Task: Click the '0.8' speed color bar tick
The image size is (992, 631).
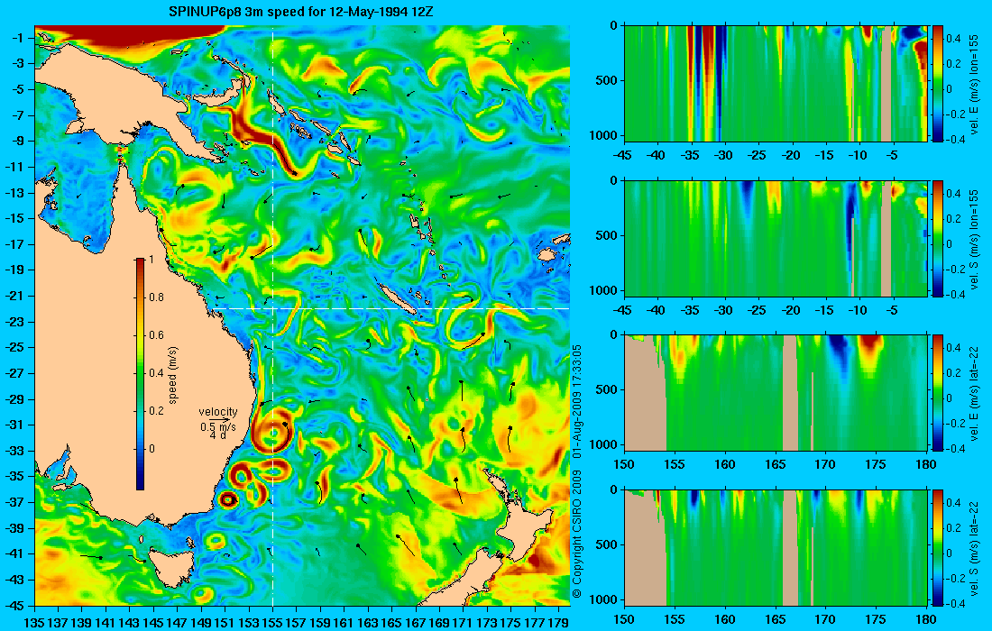Action: pos(156,297)
